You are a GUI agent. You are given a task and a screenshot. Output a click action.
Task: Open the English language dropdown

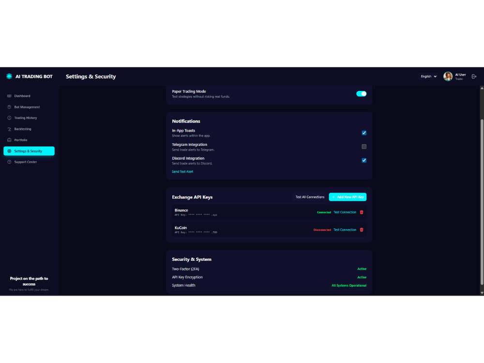[428, 76]
